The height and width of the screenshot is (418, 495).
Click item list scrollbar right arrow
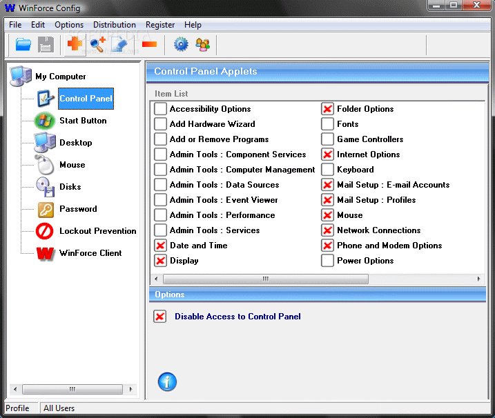pos(478,279)
